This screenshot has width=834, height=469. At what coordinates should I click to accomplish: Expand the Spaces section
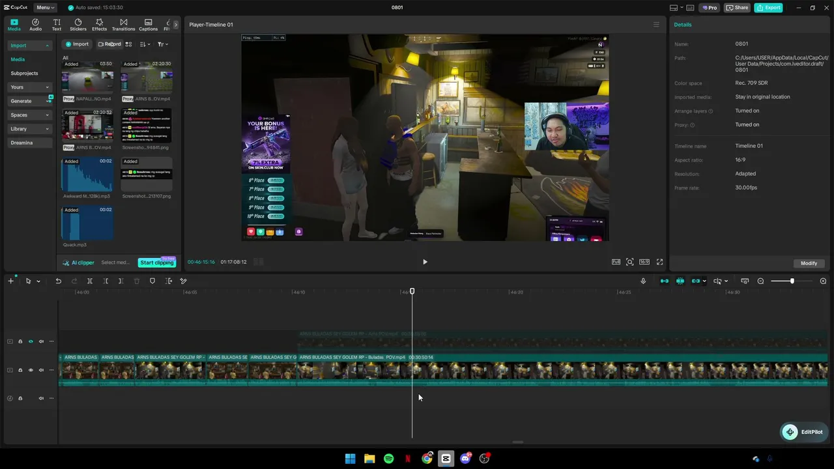point(29,115)
